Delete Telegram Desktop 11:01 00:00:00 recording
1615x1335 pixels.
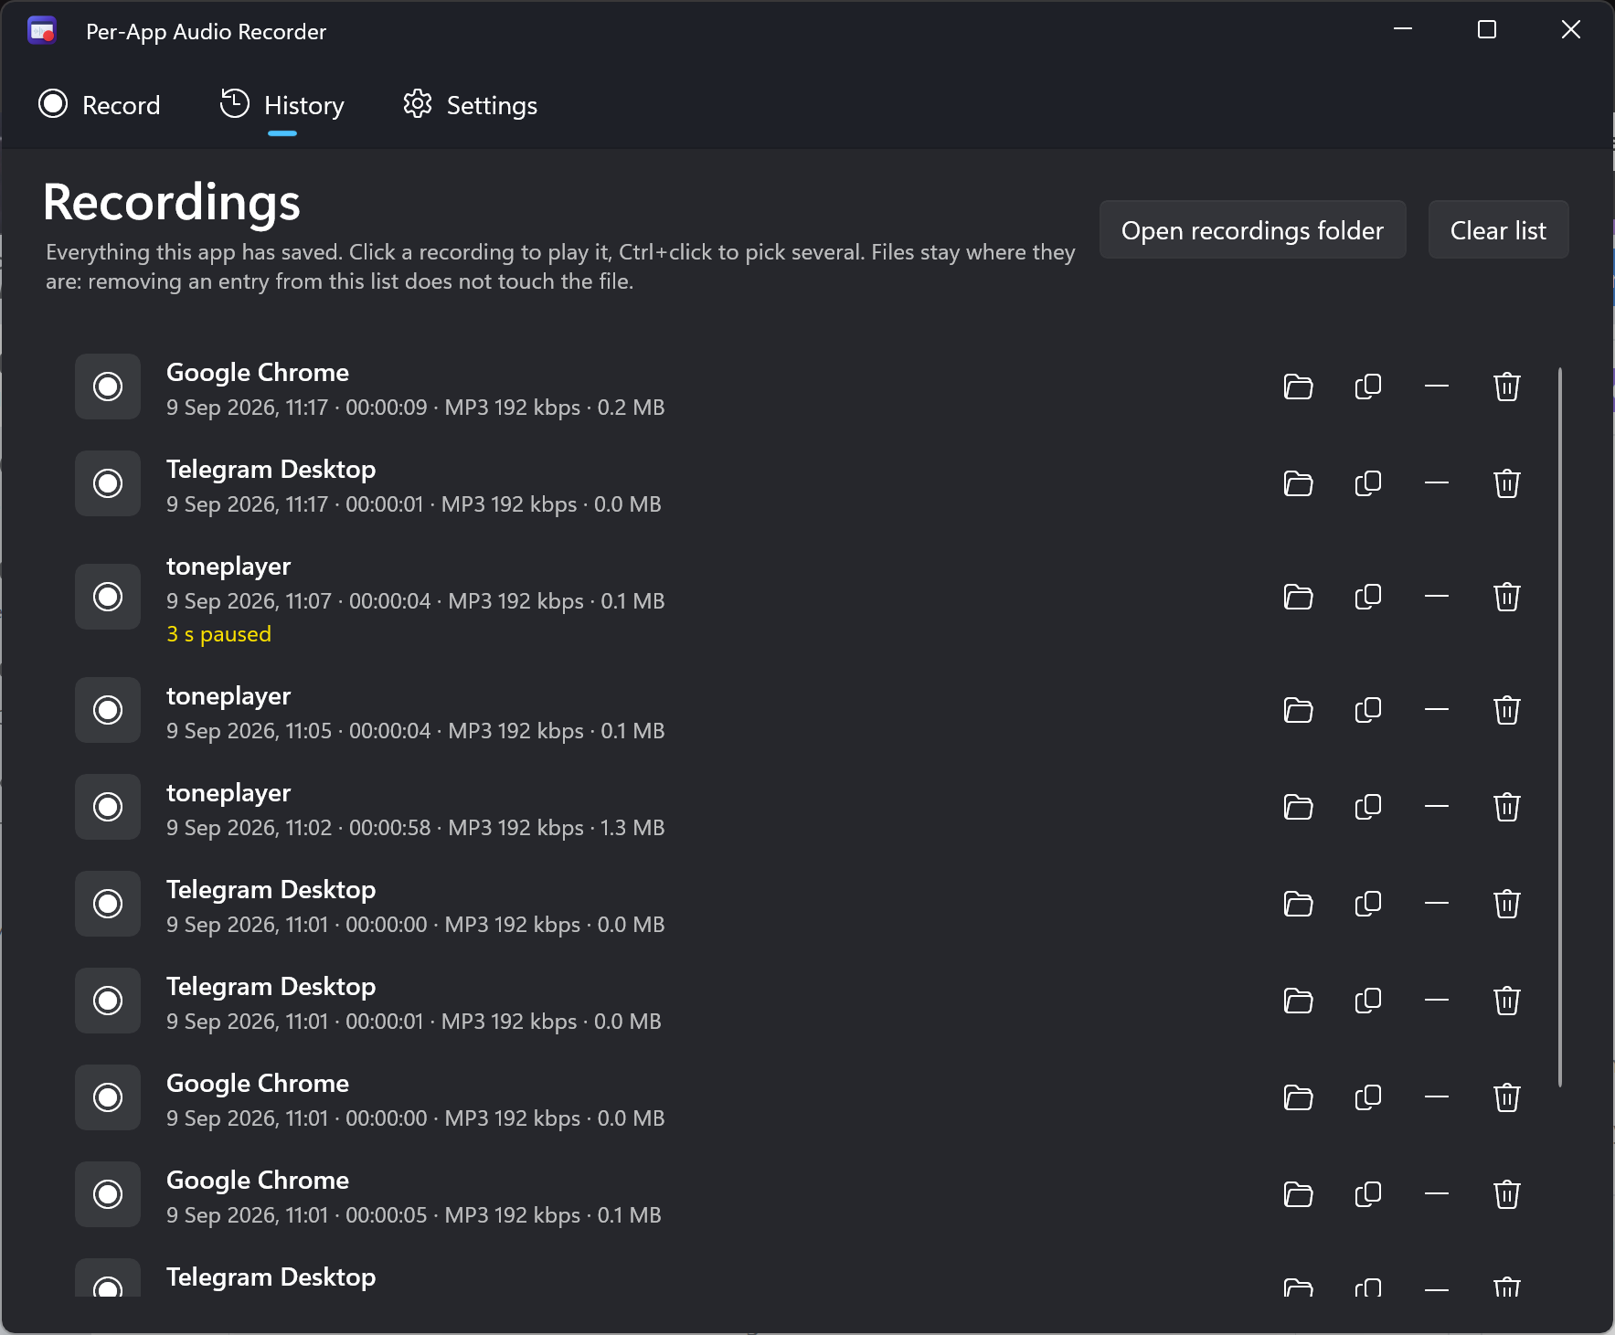pyautogui.click(x=1506, y=904)
